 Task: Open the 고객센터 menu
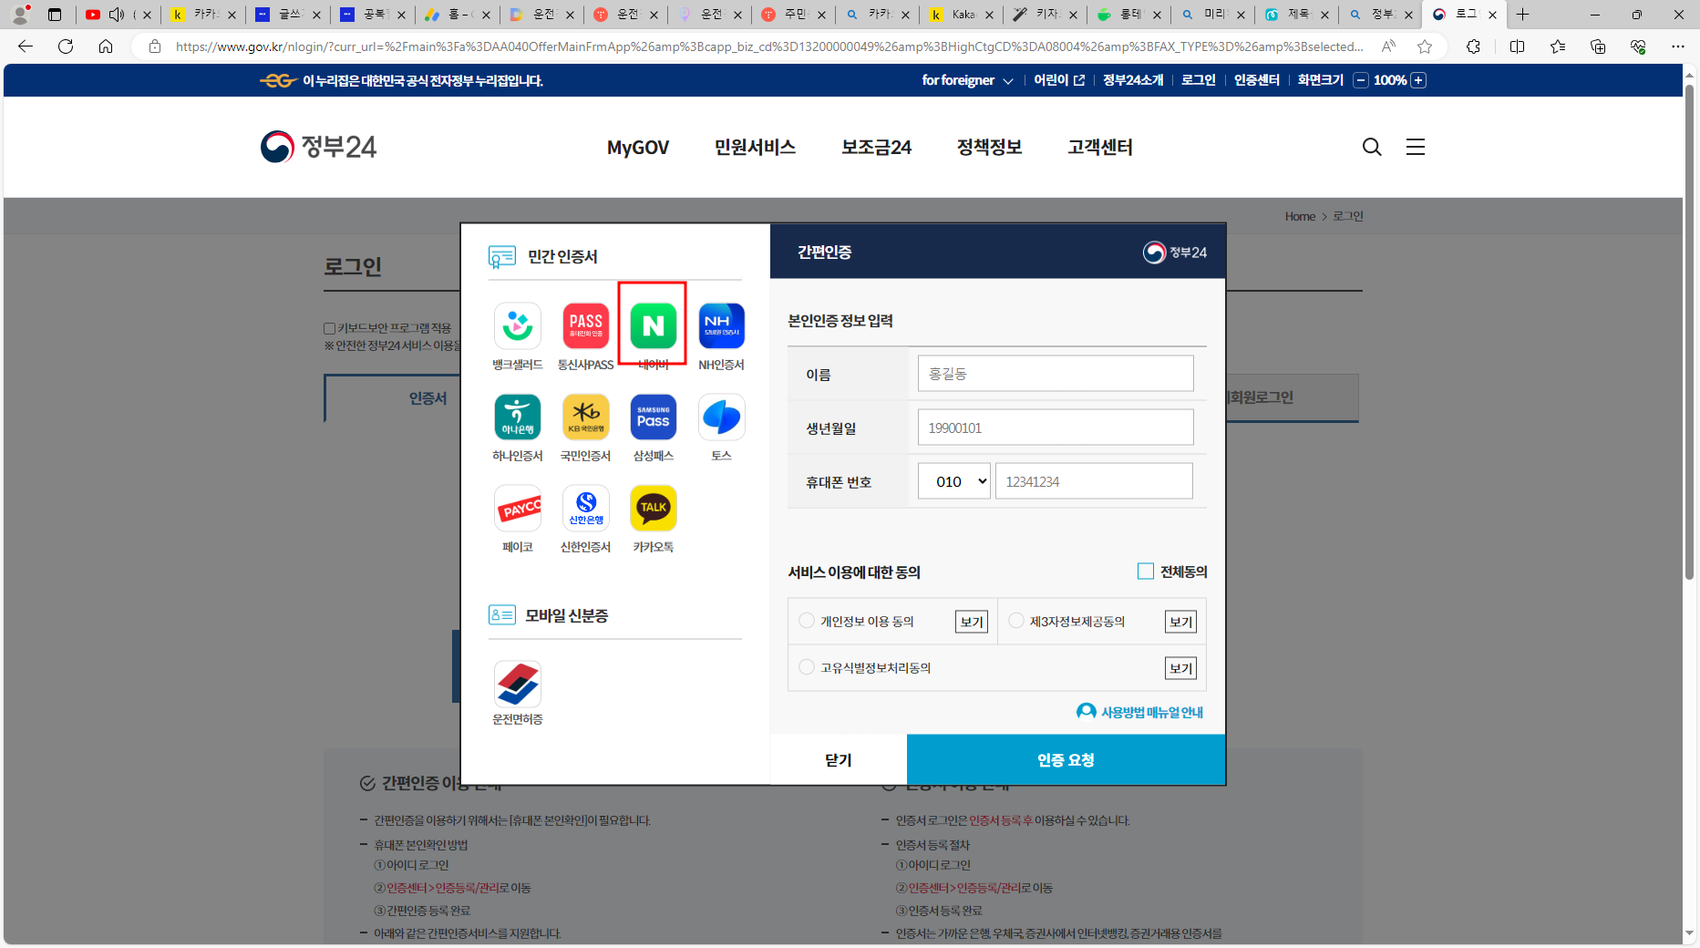click(x=1100, y=147)
